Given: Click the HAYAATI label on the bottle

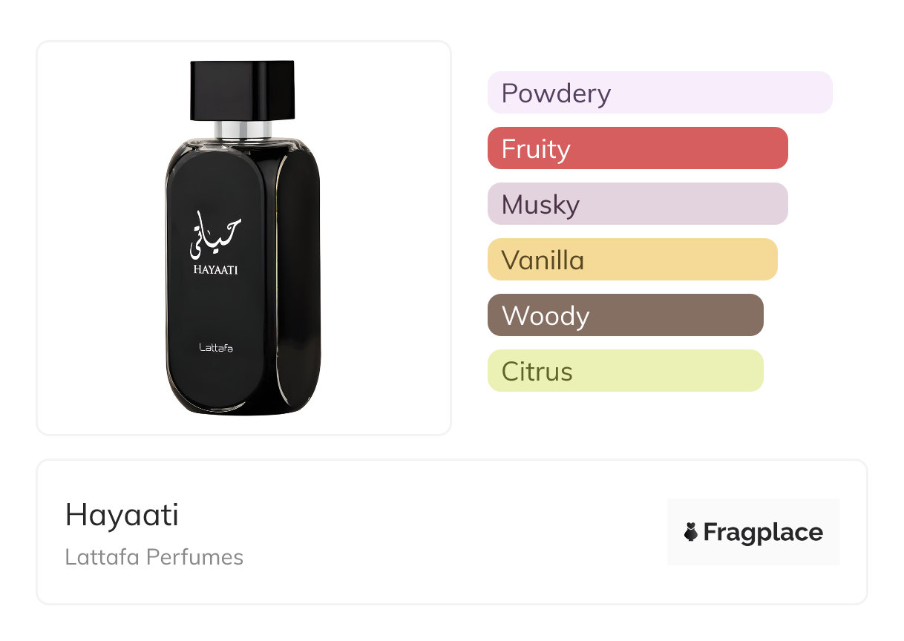Looking at the screenshot, I should [215, 270].
